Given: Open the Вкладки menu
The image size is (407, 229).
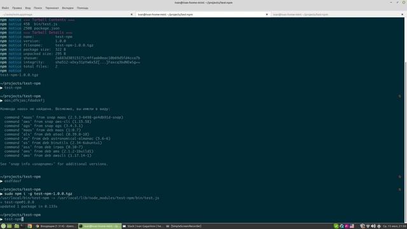Looking at the screenshot, I should point(68,8).
